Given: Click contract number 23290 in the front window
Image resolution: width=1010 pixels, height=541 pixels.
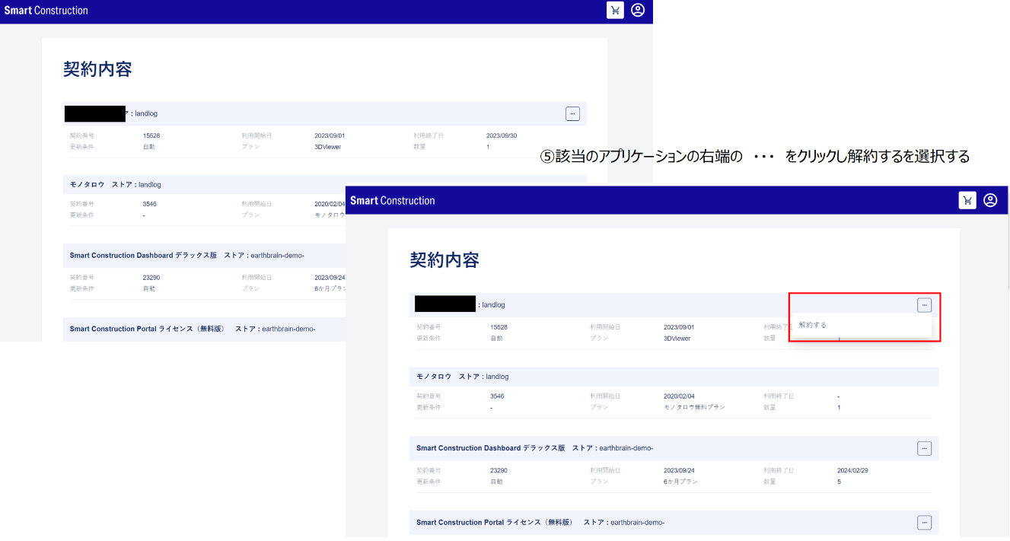Looking at the screenshot, I should 499,470.
